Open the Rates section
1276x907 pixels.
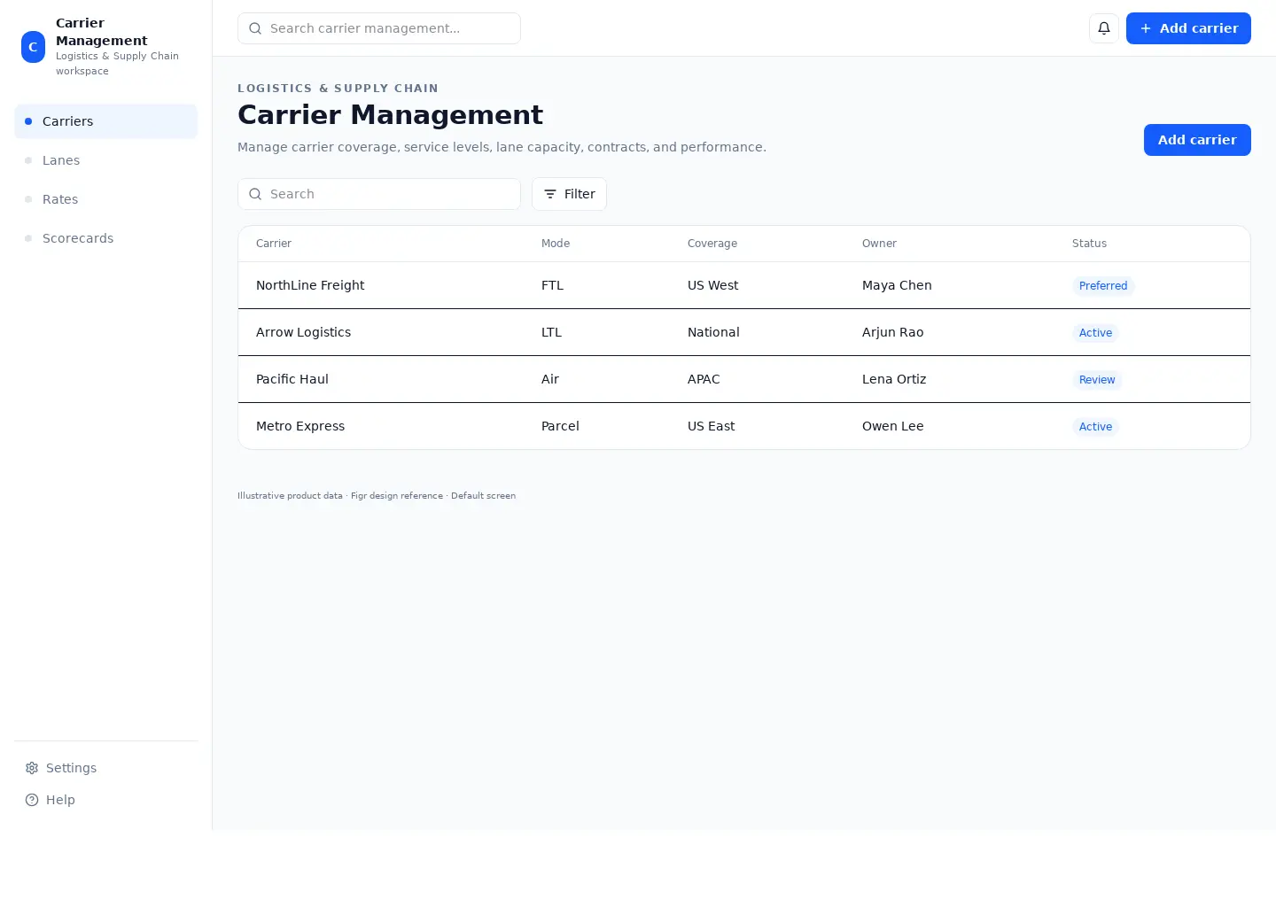pyautogui.click(x=105, y=199)
